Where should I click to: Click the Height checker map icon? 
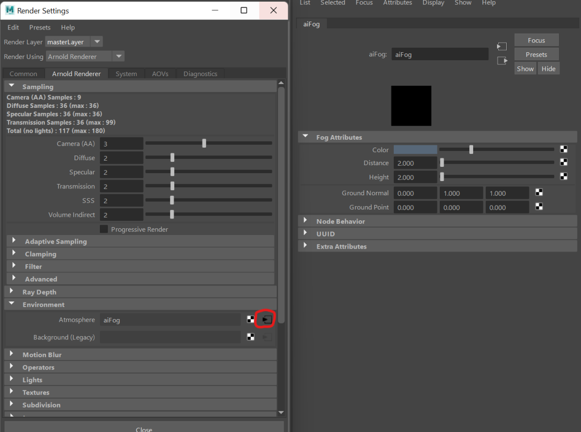pyautogui.click(x=563, y=176)
